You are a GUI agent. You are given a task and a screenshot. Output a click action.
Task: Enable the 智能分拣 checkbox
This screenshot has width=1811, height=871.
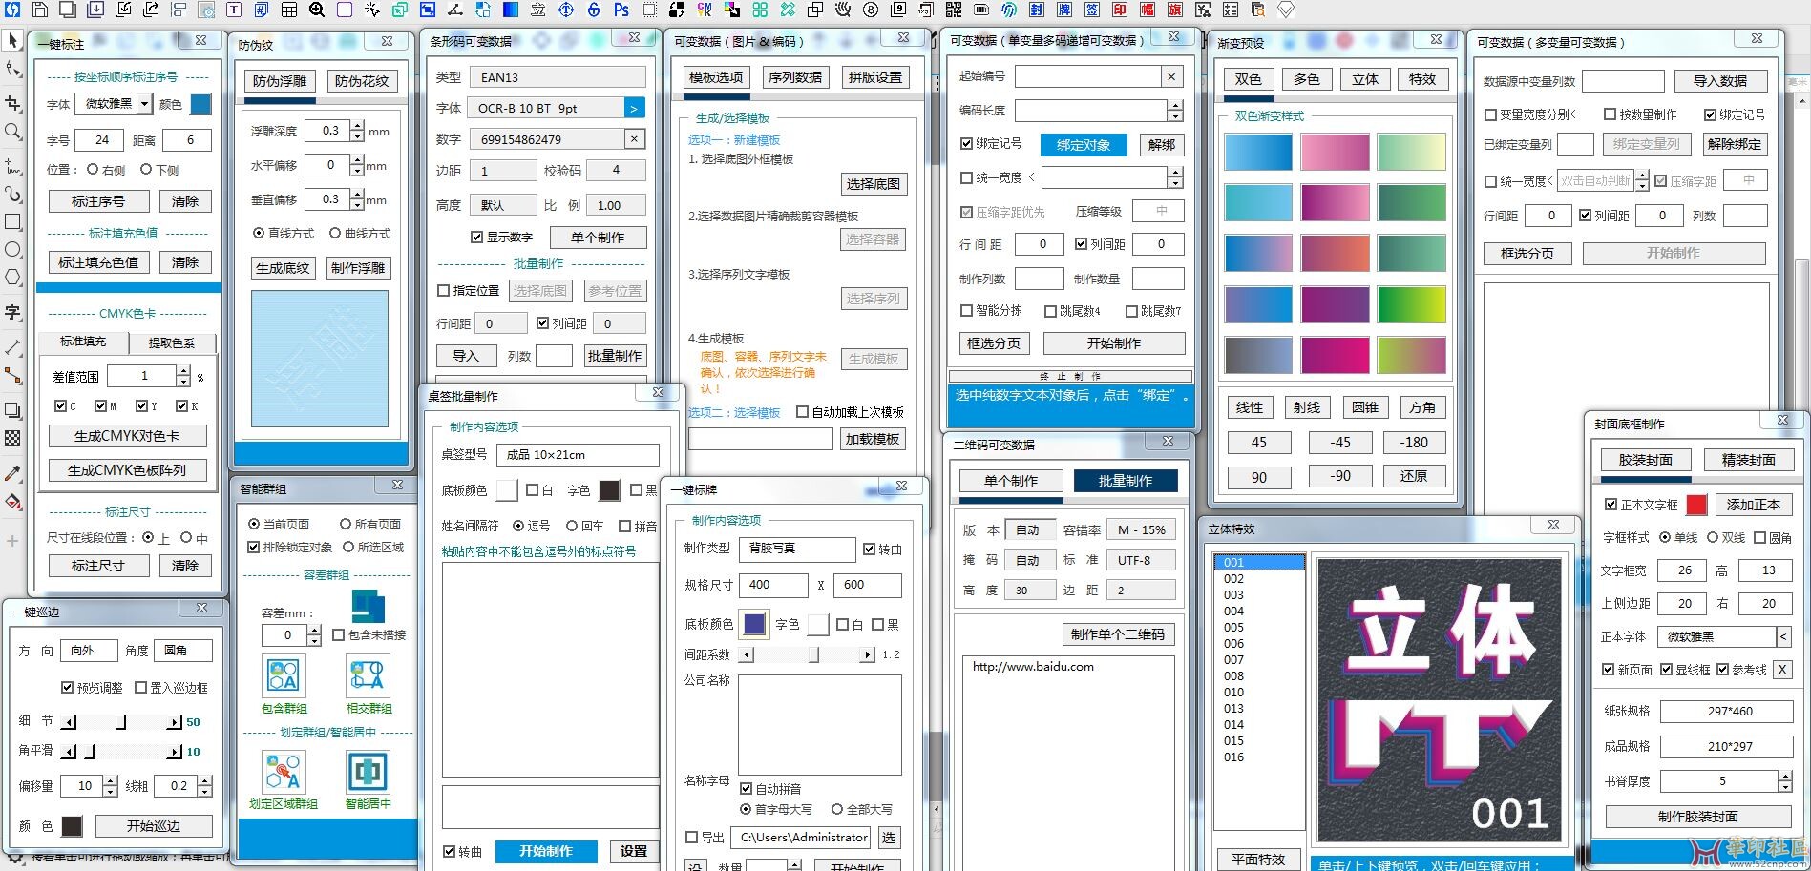click(x=966, y=310)
